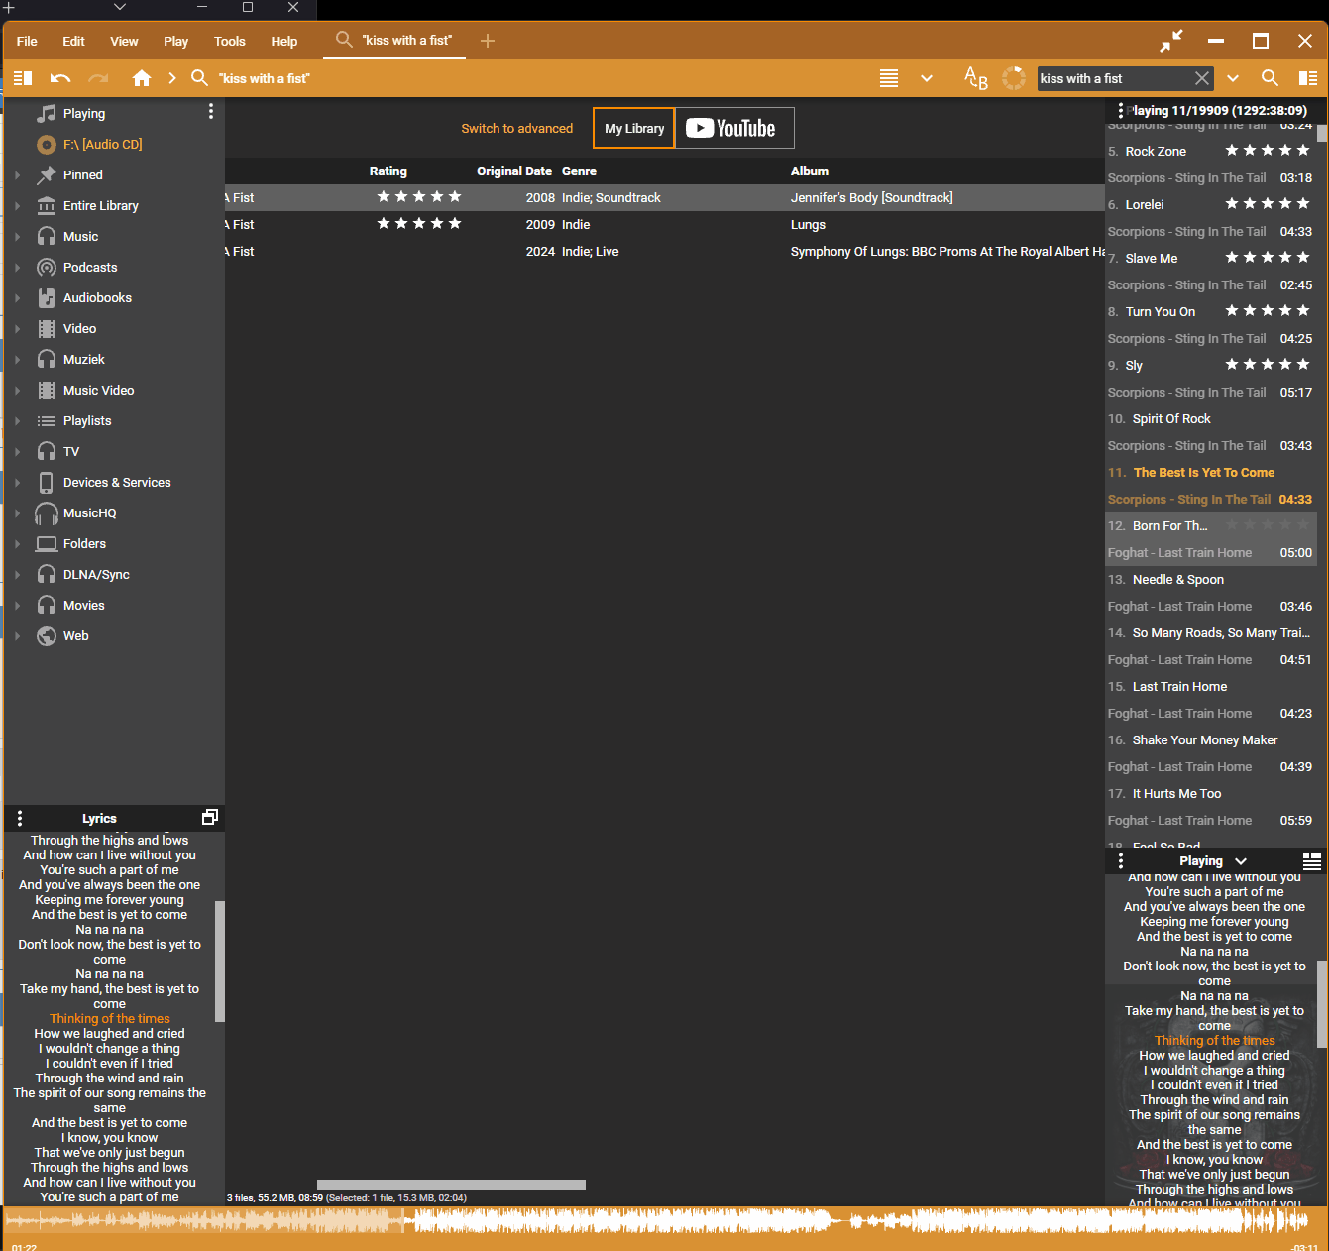This screenshot has width=1329, height=1251.
Task: Give Rock Zone a fifth star
Action: [1303, 150]
